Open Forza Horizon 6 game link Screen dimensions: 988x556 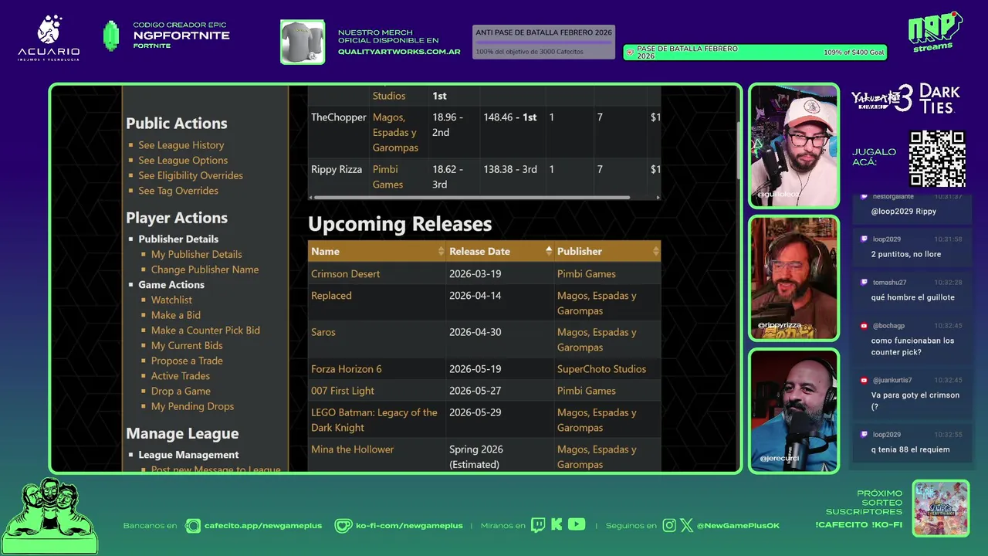346,369
